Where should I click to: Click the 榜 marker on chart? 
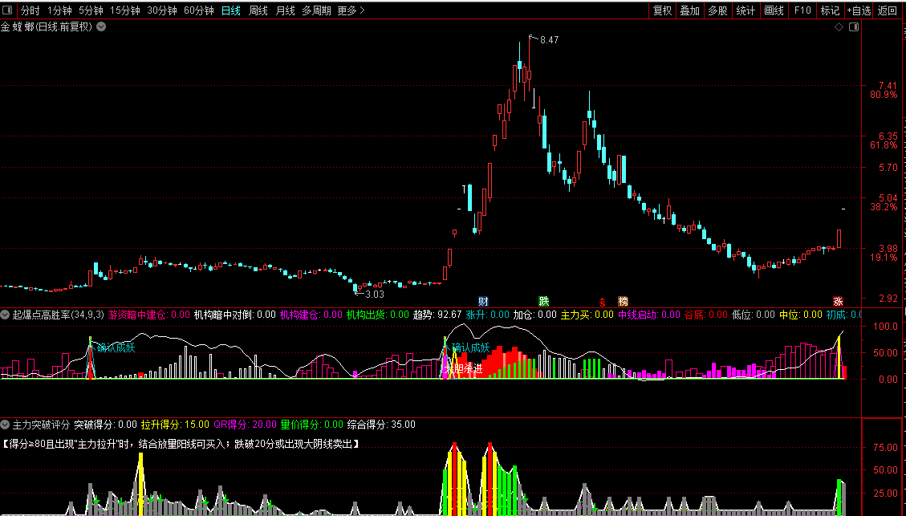[x=622, y=301]
